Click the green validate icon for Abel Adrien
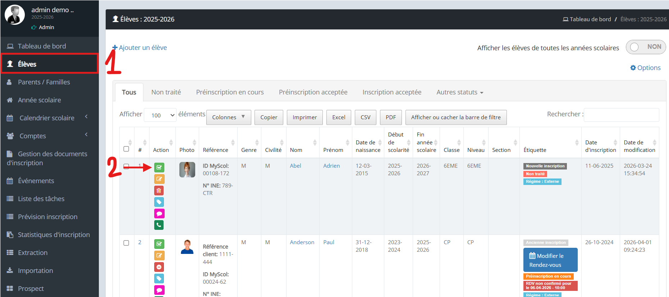The width and height of the screenshot is (669, 297). (159, 167)
